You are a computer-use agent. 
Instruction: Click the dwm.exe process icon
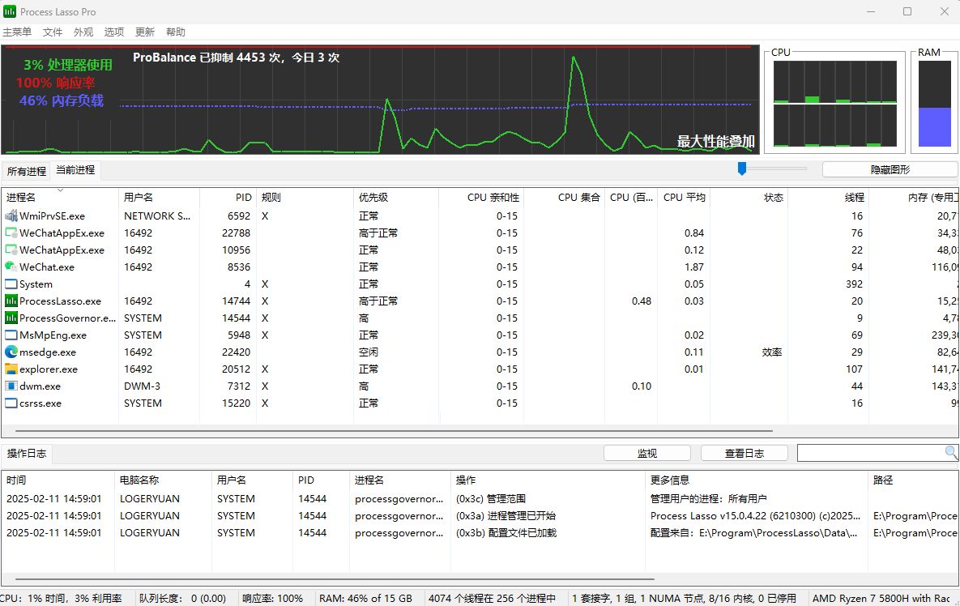(11, 386)
